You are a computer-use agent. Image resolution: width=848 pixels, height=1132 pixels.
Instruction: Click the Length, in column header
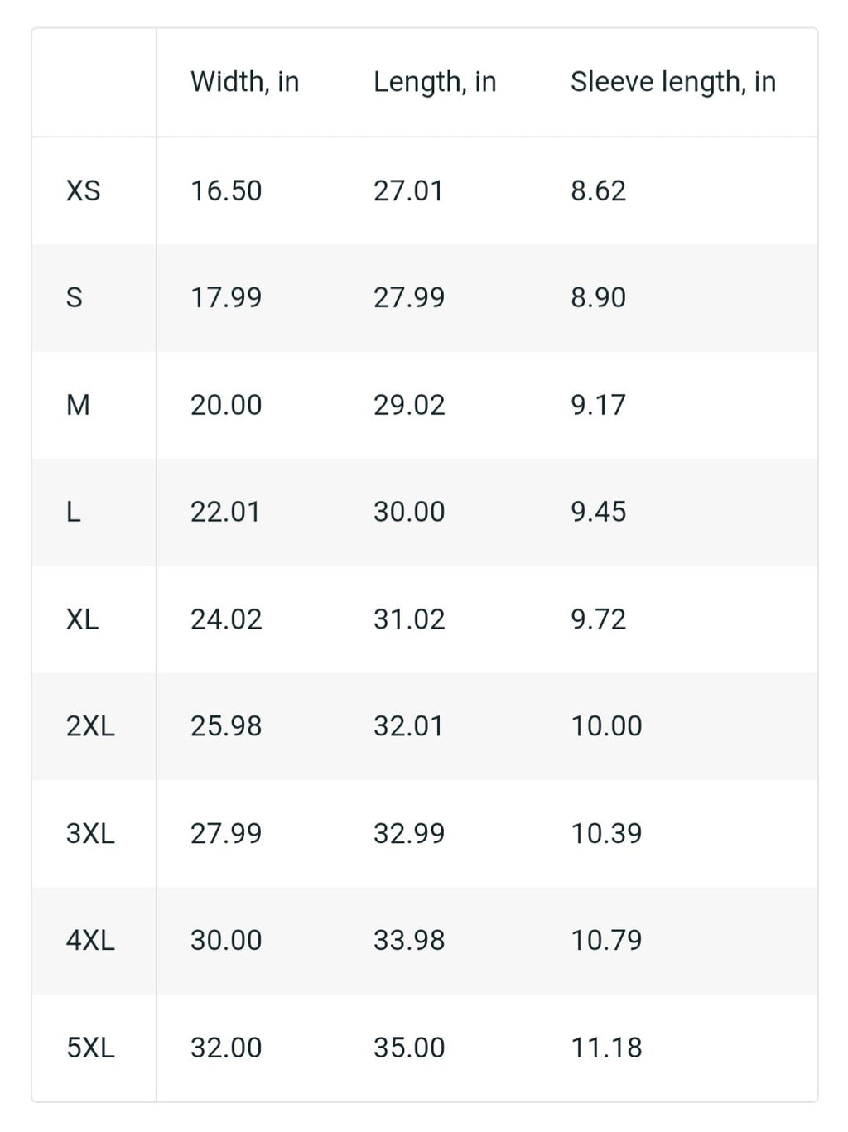[435, 82]
